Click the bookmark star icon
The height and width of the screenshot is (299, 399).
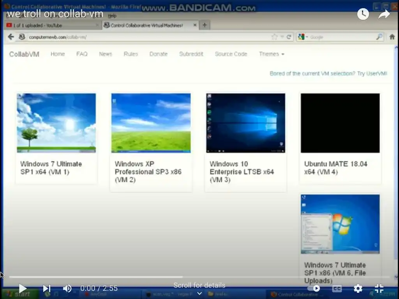(x=274, y=37)
